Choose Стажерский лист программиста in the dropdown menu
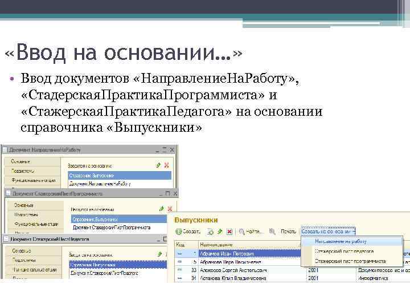 click(352, 261)
